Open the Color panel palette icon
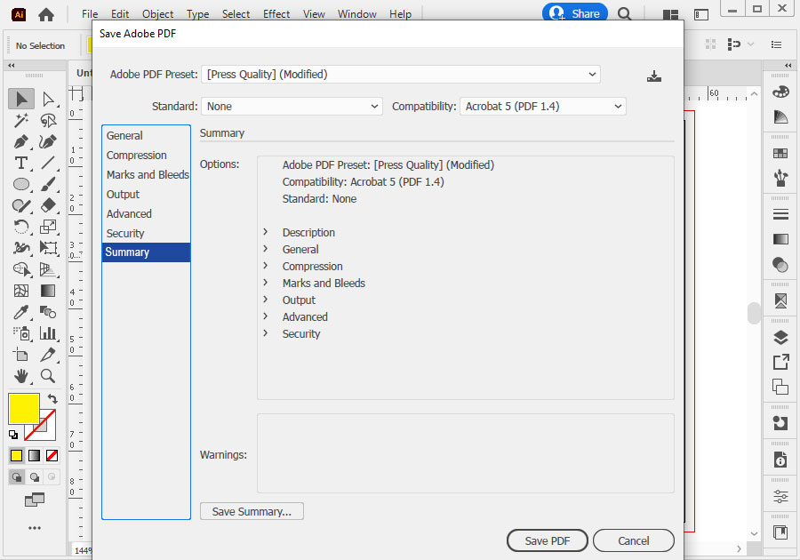 pyautogui.click(x=780, y=92)
